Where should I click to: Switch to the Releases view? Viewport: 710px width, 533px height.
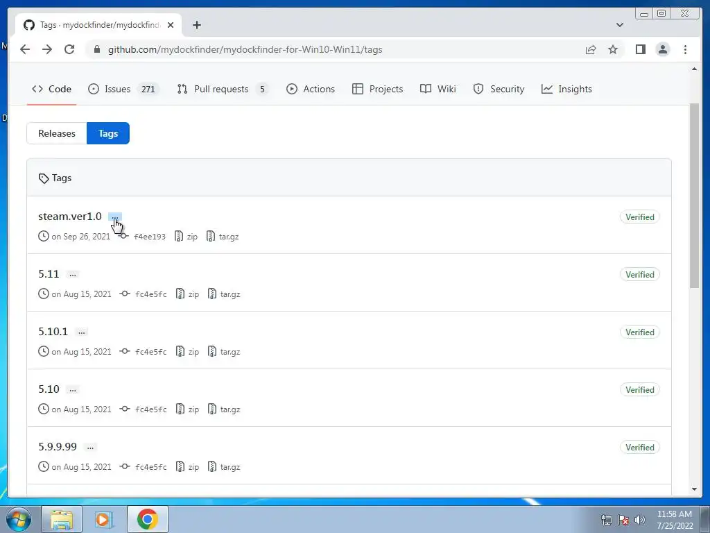point(57,133)
